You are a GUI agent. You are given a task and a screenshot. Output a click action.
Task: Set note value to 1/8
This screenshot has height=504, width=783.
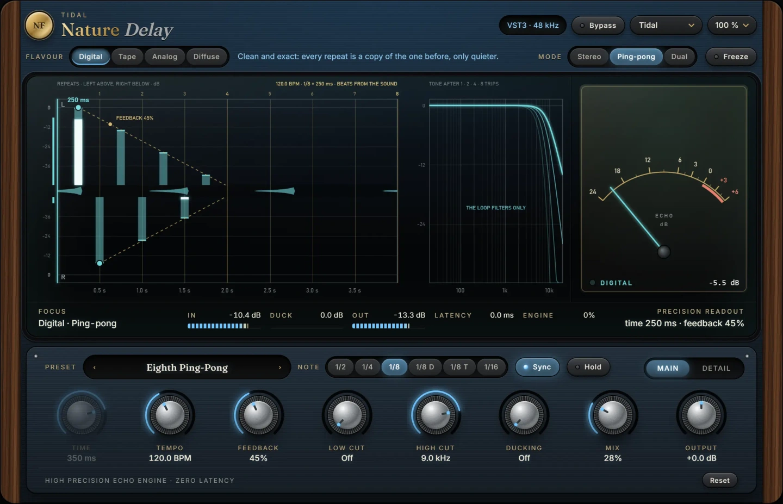(x=394, y=367)
